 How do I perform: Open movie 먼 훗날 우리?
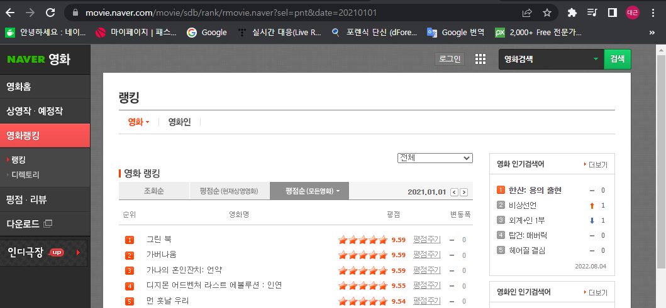pyautogui.click(x=168, y=301)
